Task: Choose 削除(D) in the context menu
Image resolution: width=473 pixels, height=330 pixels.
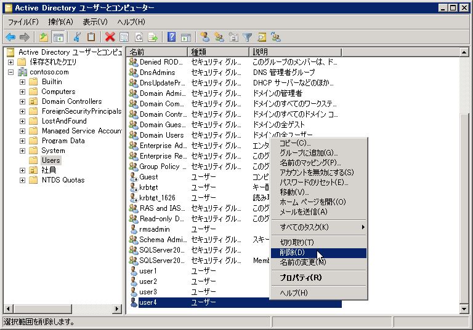Action: pyautogui.click(x=318, y=253)
